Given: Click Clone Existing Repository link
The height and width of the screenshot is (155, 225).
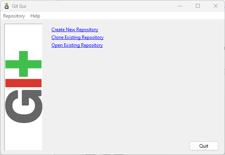Looking at the screenshot, I should [x=77, y=37].
